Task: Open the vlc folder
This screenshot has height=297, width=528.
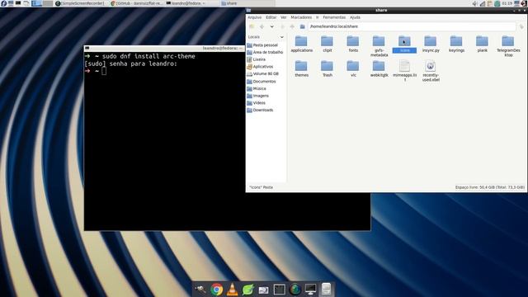Action: 353,68
